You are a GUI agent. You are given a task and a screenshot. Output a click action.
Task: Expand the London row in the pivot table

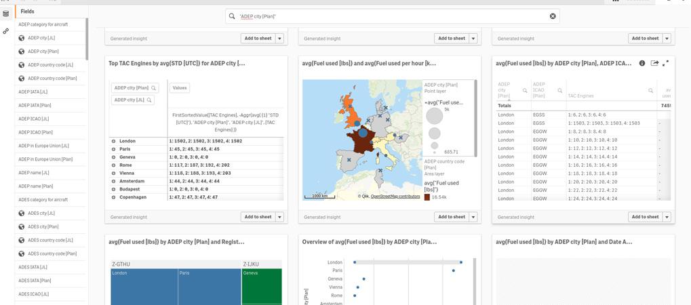point(113,141)
